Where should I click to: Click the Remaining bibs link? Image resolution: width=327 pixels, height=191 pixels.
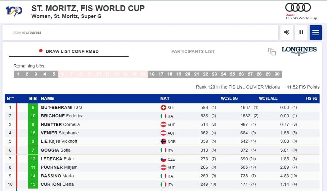(x=29, y=66)
